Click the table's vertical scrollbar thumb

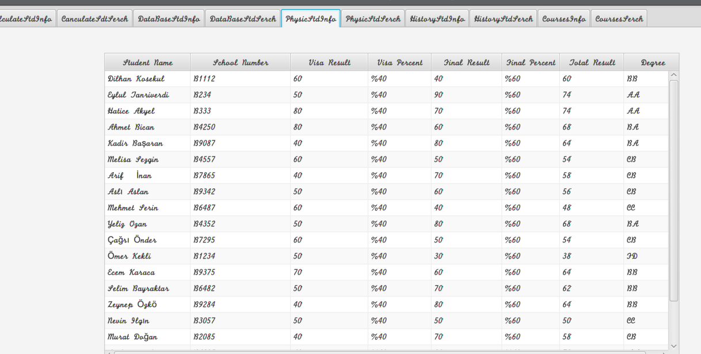[x=674, y=191]
